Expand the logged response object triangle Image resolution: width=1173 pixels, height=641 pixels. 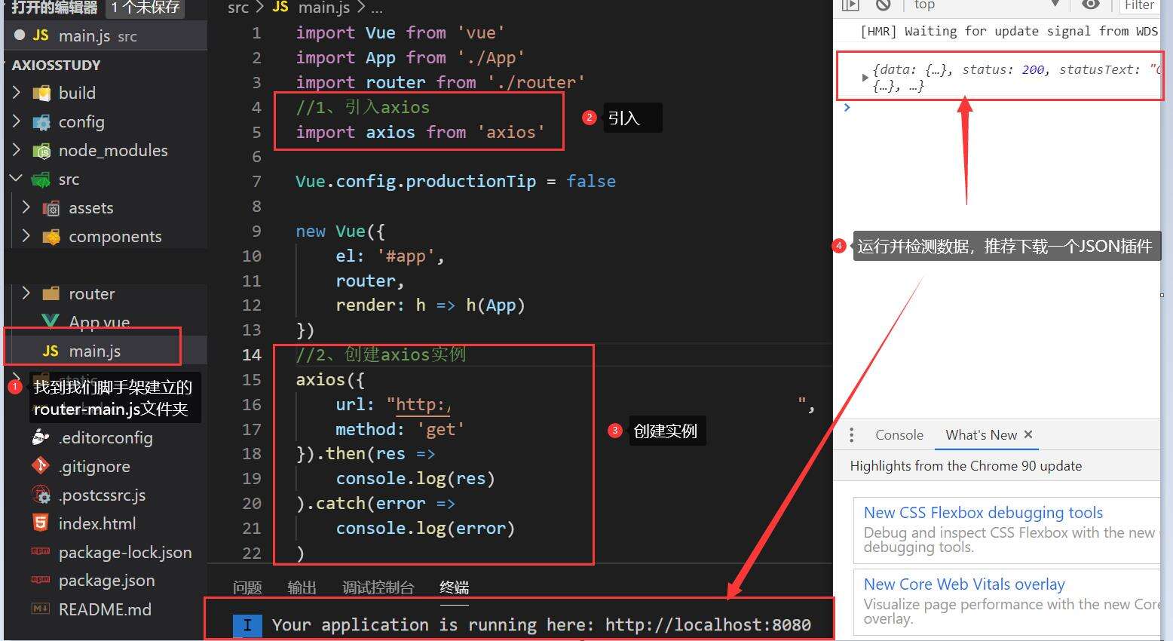pyautogui.click(x=865, y=77)
